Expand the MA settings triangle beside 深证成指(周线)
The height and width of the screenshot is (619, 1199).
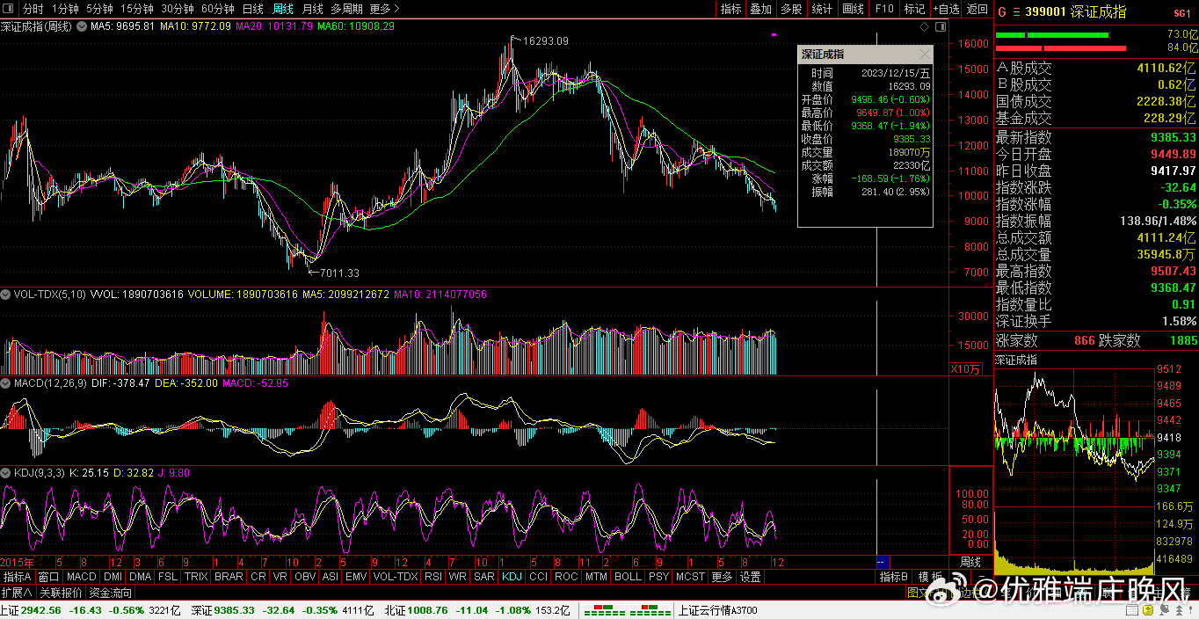click(83, 26)
